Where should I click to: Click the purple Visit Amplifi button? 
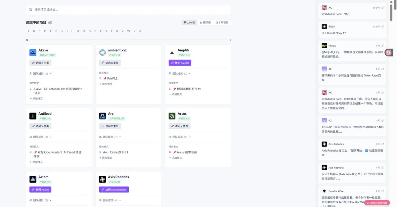coord(180,63)
